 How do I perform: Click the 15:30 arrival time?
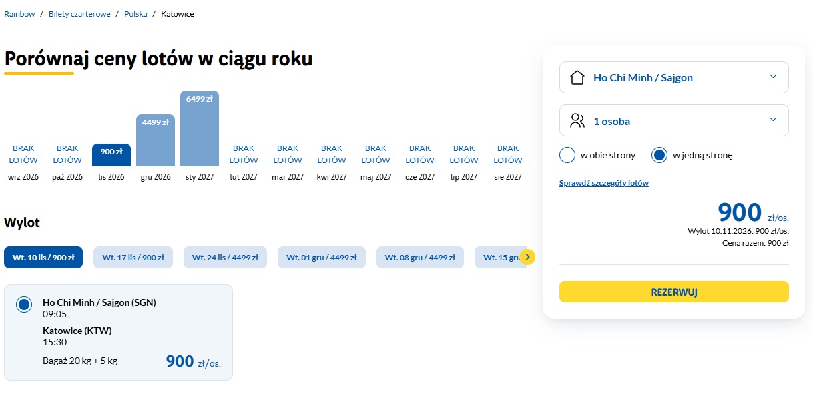point(55,342)
